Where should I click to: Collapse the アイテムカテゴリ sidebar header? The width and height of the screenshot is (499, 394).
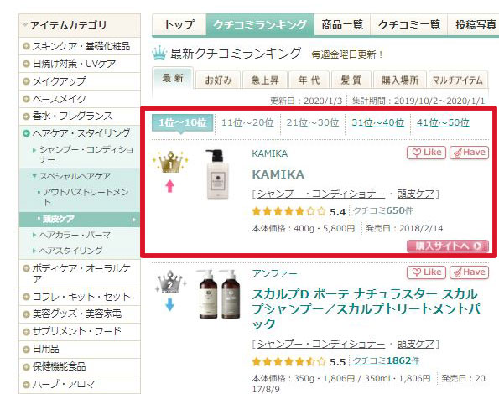click(80, 25)
